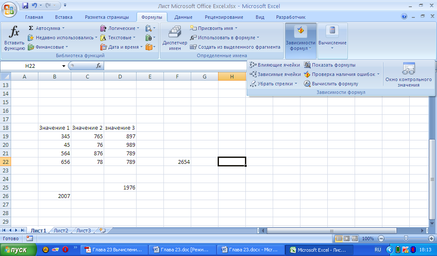437x256 pixels.
Task: Open the Developer (Разработчик) tab
Action: [291, 17]
